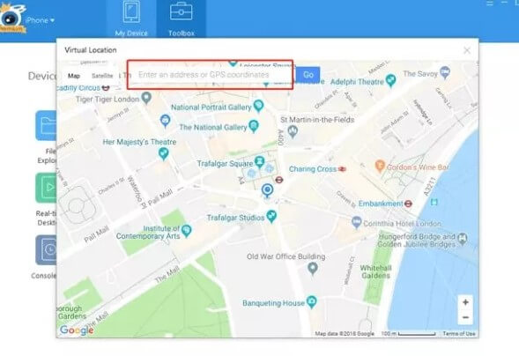Open Terms of Use link
Screen dimensions: 519x356
pyautogui.click(x=459, y=333)
